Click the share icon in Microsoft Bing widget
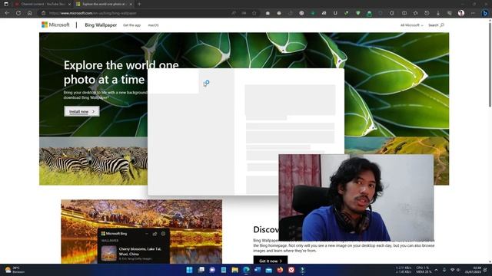 (155, 233)
